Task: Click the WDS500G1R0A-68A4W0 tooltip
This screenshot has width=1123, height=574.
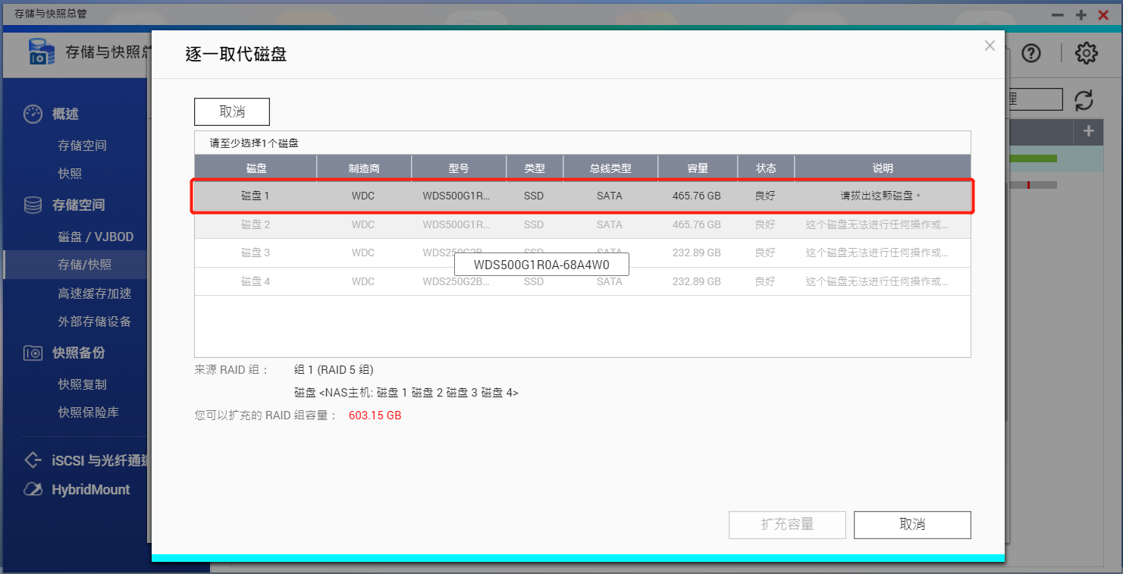Action: [541, 265]
